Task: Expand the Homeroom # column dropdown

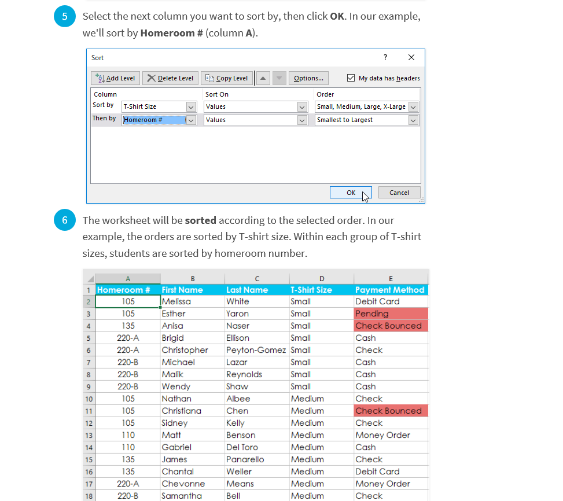Action: pyautogui.click(x=191, y=120)
